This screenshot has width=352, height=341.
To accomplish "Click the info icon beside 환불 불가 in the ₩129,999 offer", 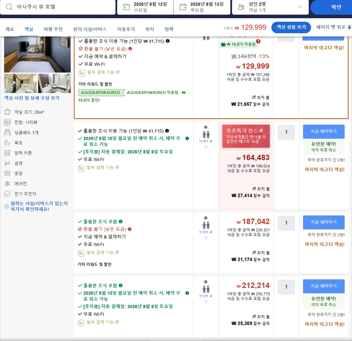I will coord(130,49).
